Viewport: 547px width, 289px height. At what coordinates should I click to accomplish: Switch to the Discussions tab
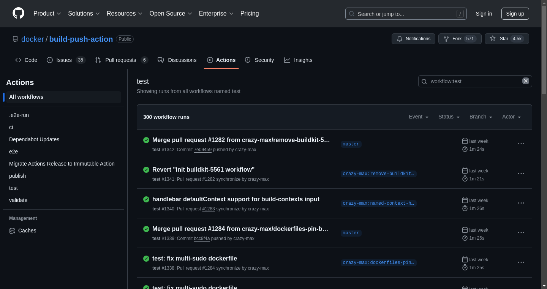point(177,60)
